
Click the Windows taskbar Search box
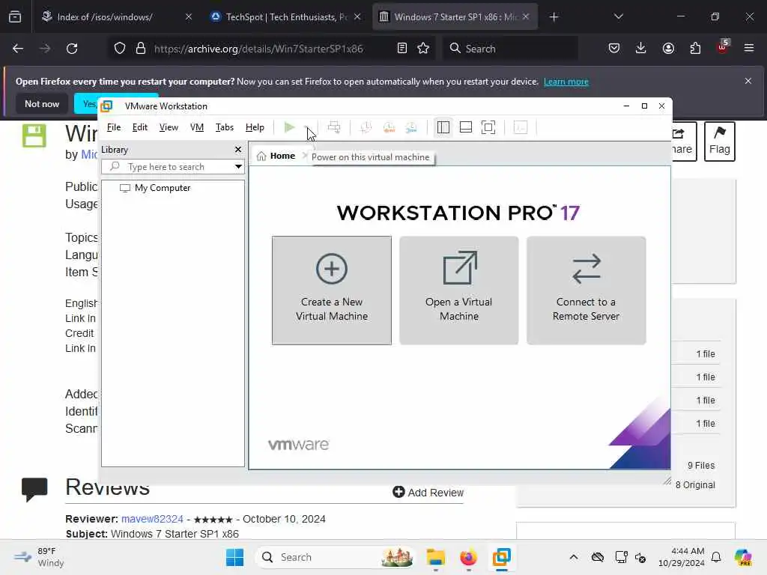tap(335, 557)
